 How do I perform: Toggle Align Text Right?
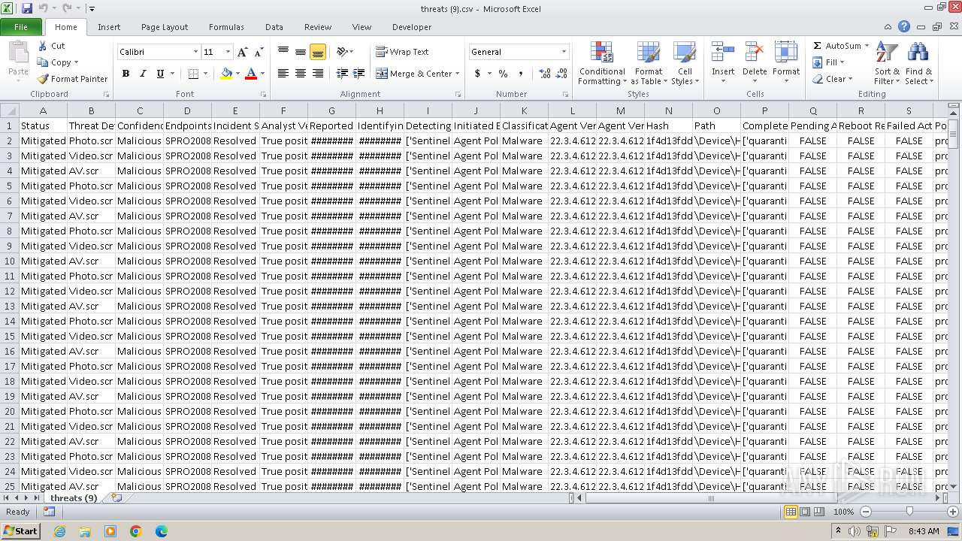point(317,74)
